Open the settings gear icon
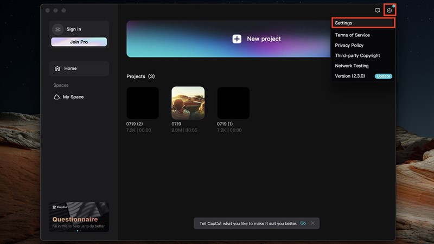The height and width of the screenshot is (244, 434). [x=389, y=10]
